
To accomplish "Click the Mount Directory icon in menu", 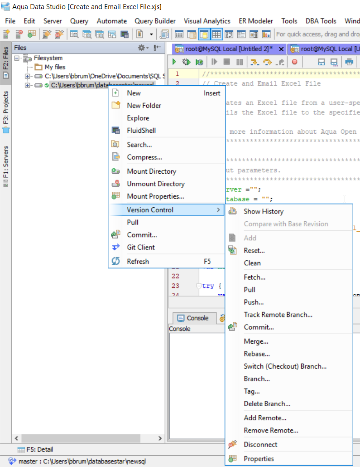I will coord(116,171).
